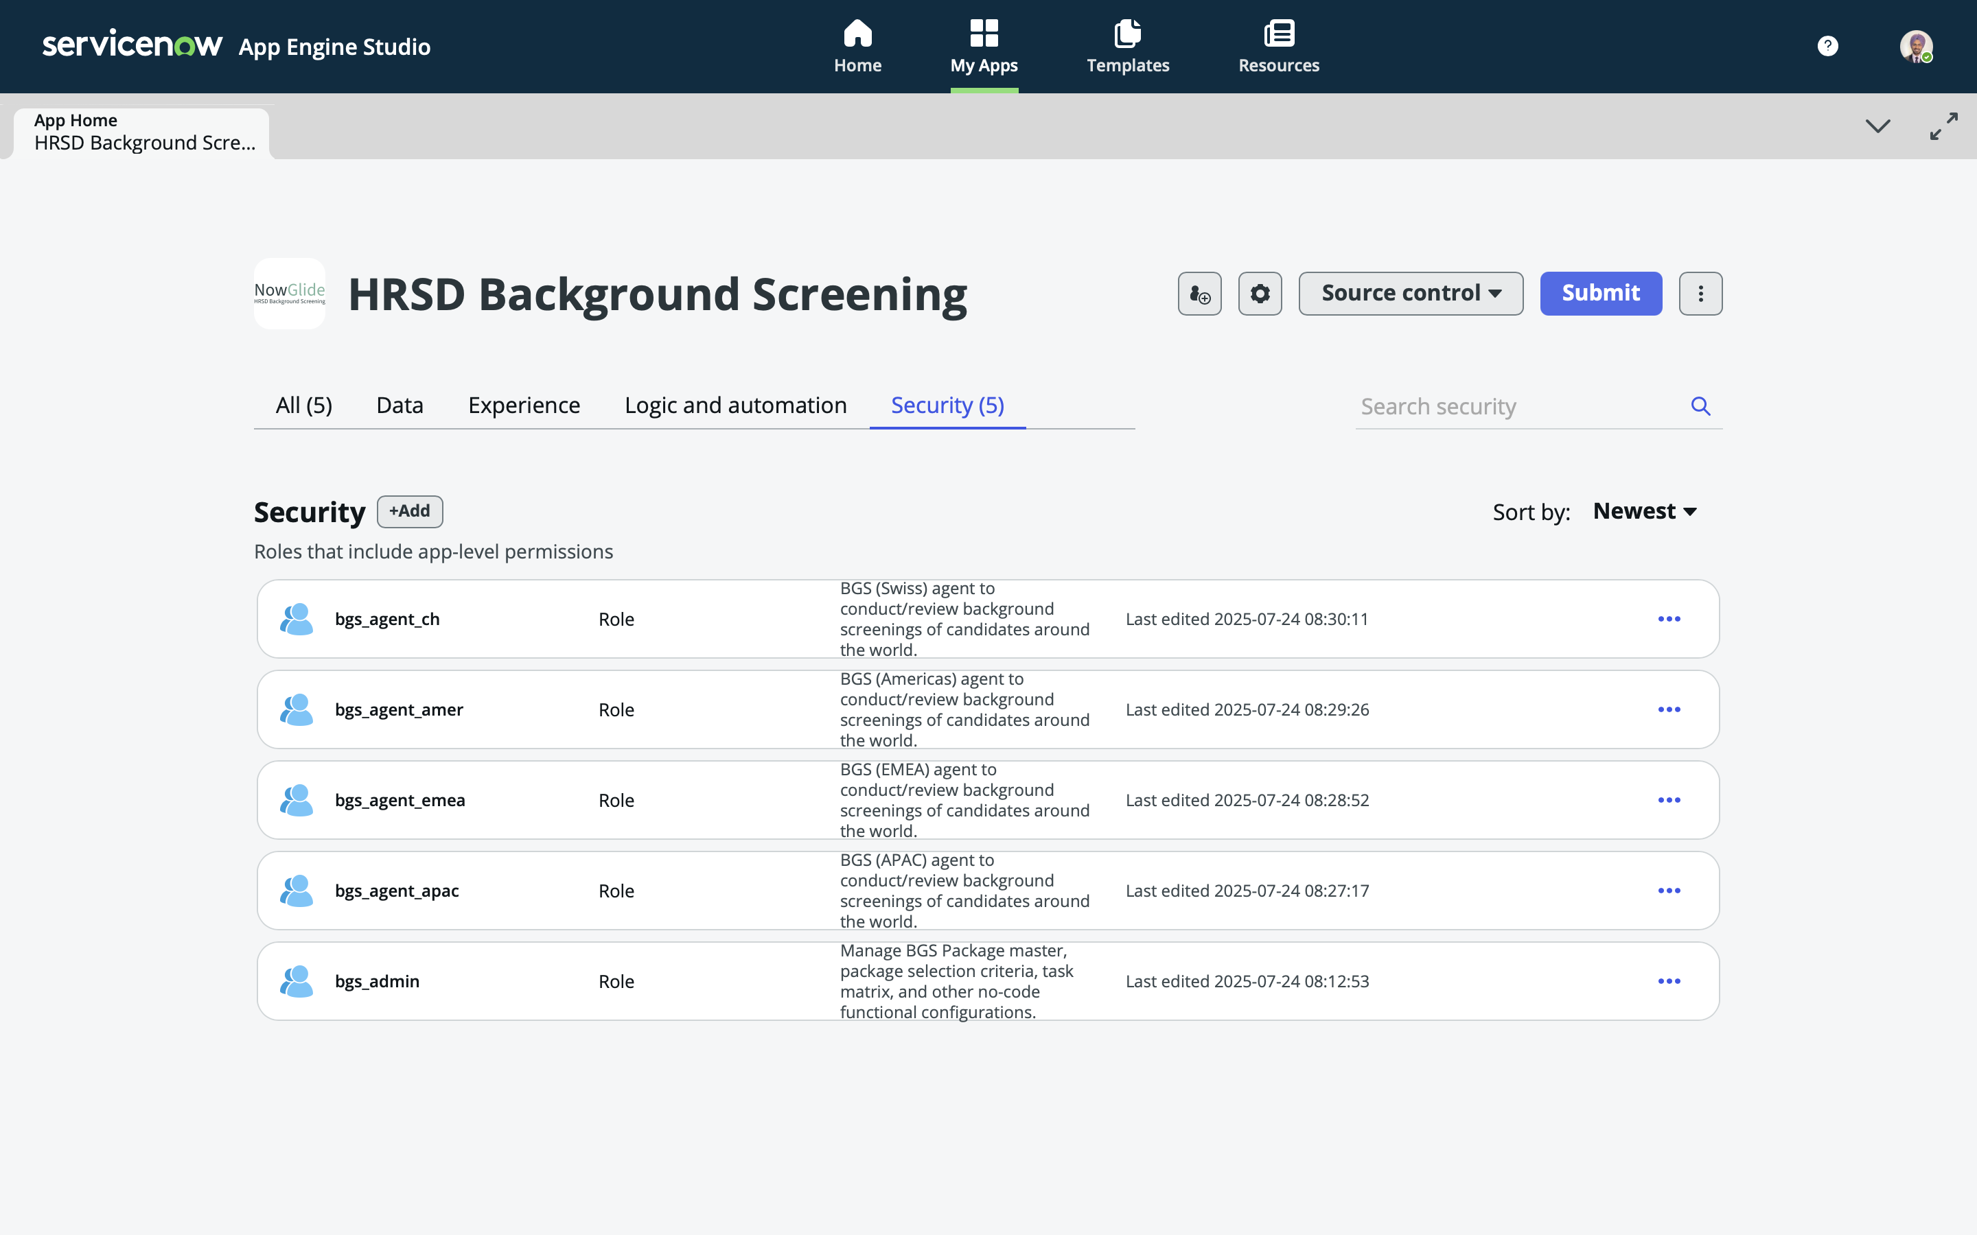Screen dimensions: 1977x1235
Task: Click the BGS (Americas) agent description text
Action: [964, 710]
